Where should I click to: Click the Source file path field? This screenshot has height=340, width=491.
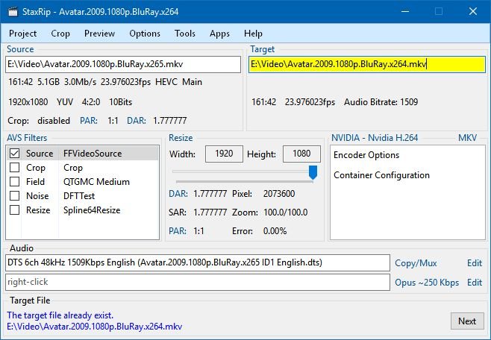(123, 64)
